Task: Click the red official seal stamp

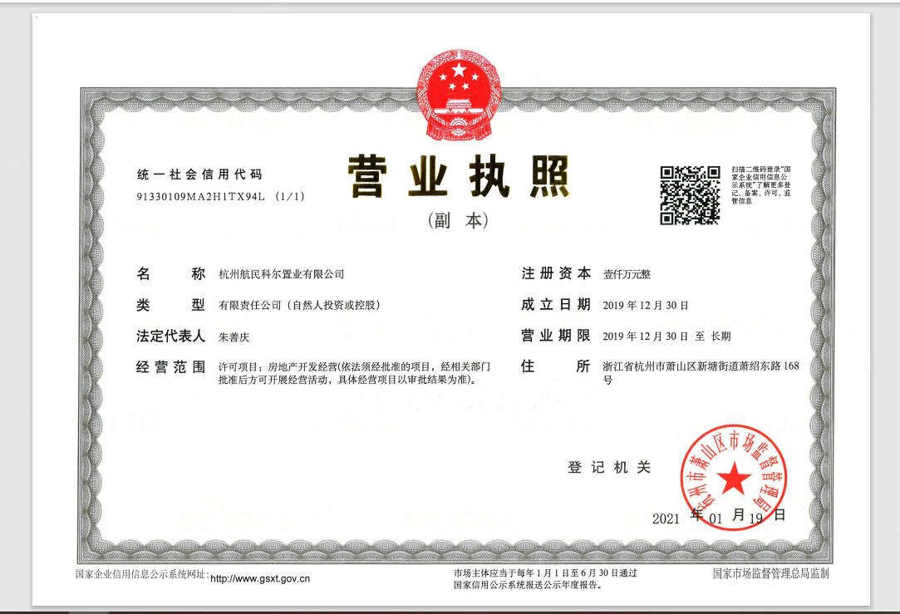Action: point(734,477)
